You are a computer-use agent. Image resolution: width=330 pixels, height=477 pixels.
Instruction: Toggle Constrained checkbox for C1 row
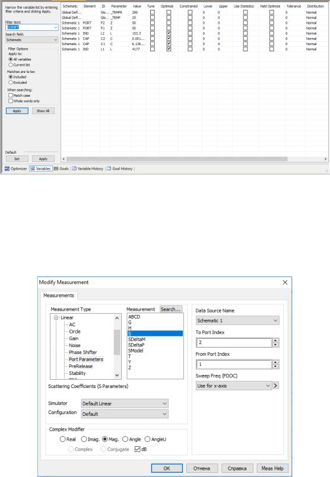(190, 44)
